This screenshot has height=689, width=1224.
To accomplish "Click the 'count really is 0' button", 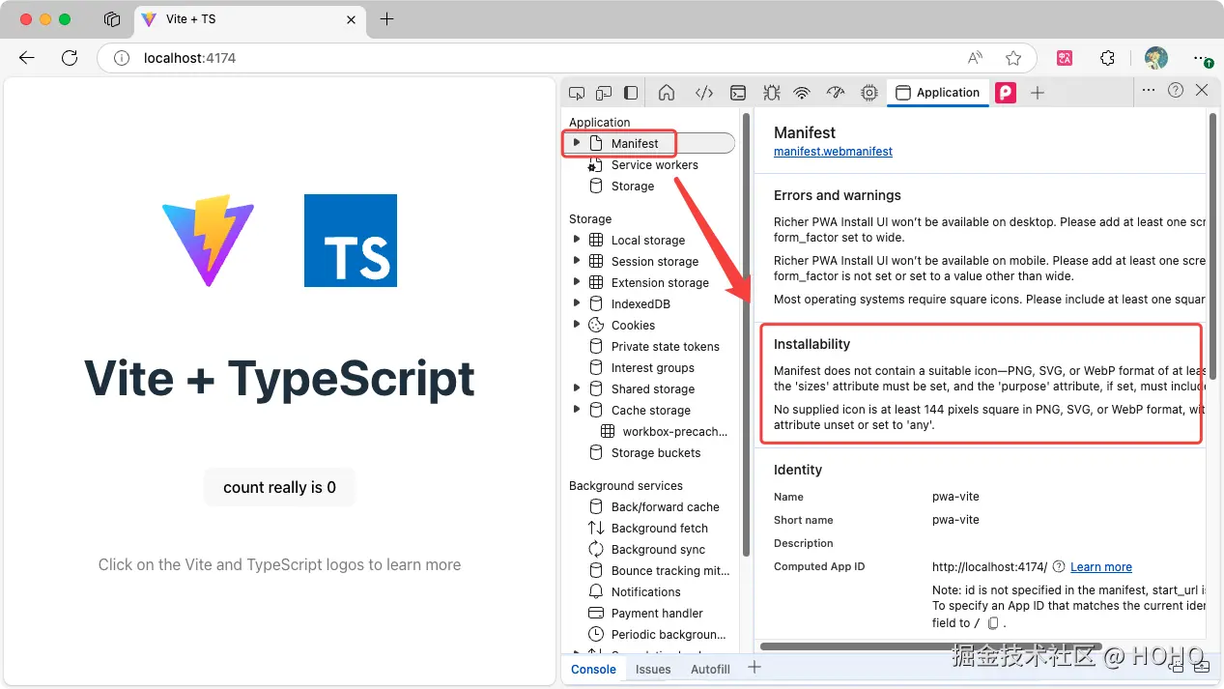I will (x=279, y=487).
